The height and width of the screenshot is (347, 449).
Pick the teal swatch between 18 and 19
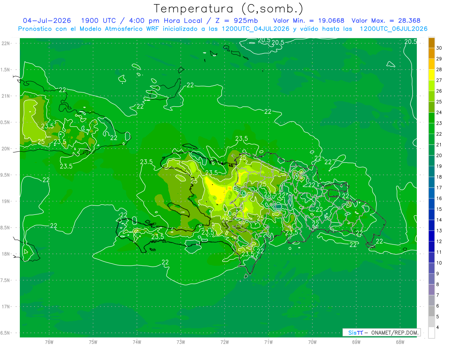point(431,172)
